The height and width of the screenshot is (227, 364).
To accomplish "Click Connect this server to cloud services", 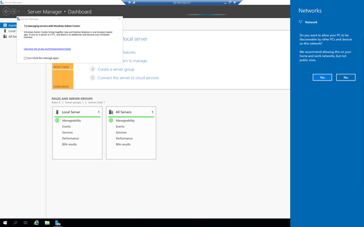I will [x=128, y=77].
